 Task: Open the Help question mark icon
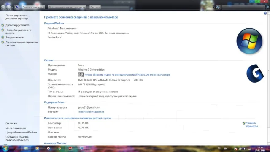(x=265, y=13)
